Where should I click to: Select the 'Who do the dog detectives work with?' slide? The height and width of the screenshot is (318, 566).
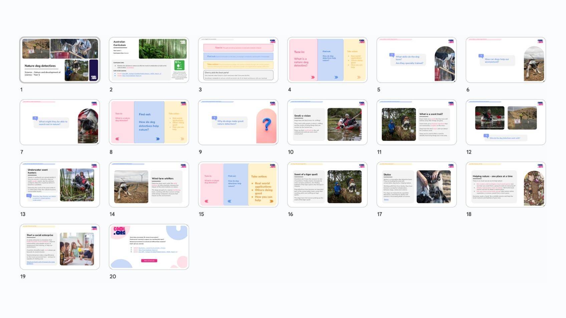tap(506, 122)
